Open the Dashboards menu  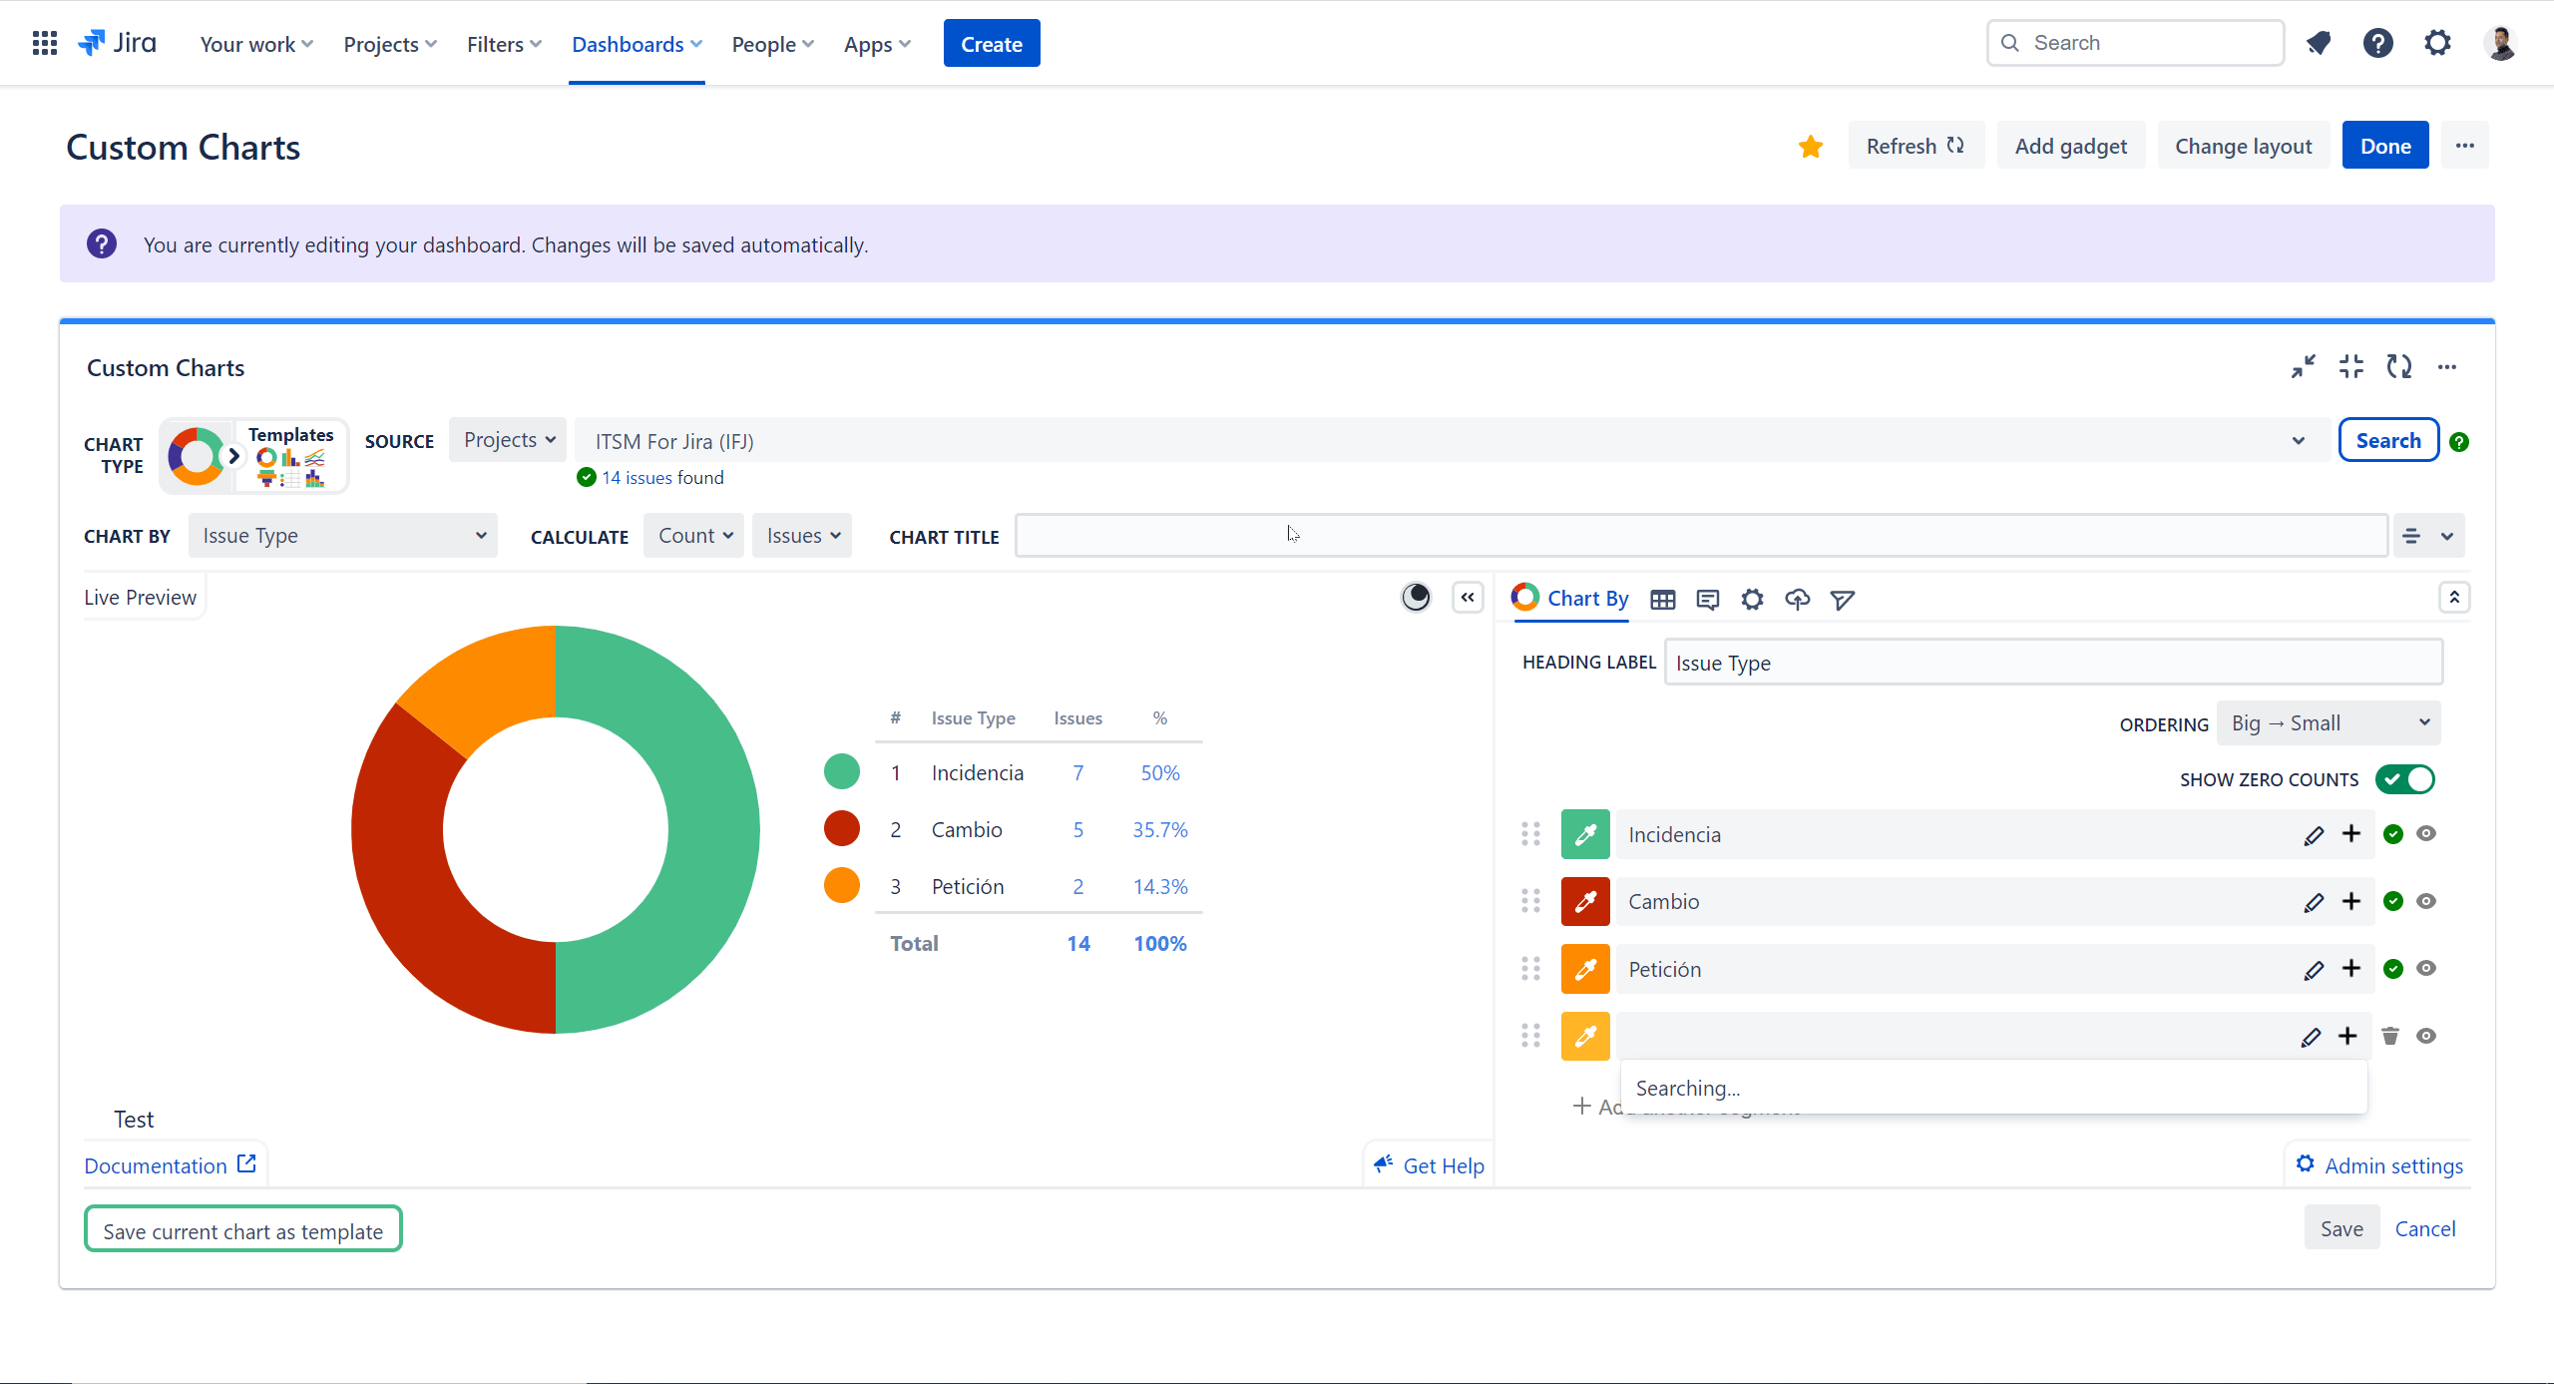pyautogui.click(x=637, y=44)
